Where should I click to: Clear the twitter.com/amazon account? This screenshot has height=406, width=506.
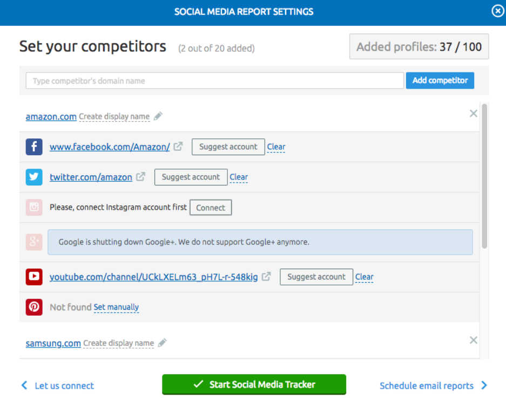coord(239,177)
